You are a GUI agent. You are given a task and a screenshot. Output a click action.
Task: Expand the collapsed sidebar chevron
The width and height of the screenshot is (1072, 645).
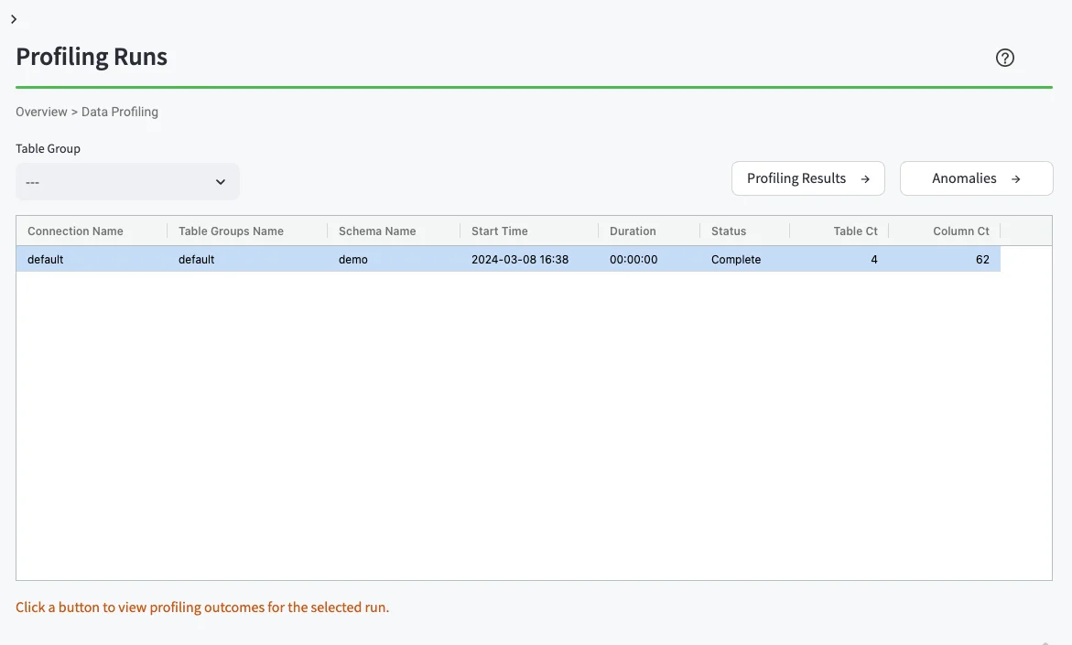pyautogui.click(x=14, y=18)
